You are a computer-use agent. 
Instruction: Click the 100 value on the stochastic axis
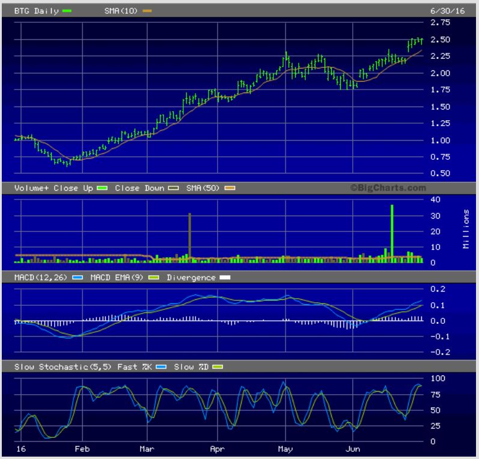point(438,378)
